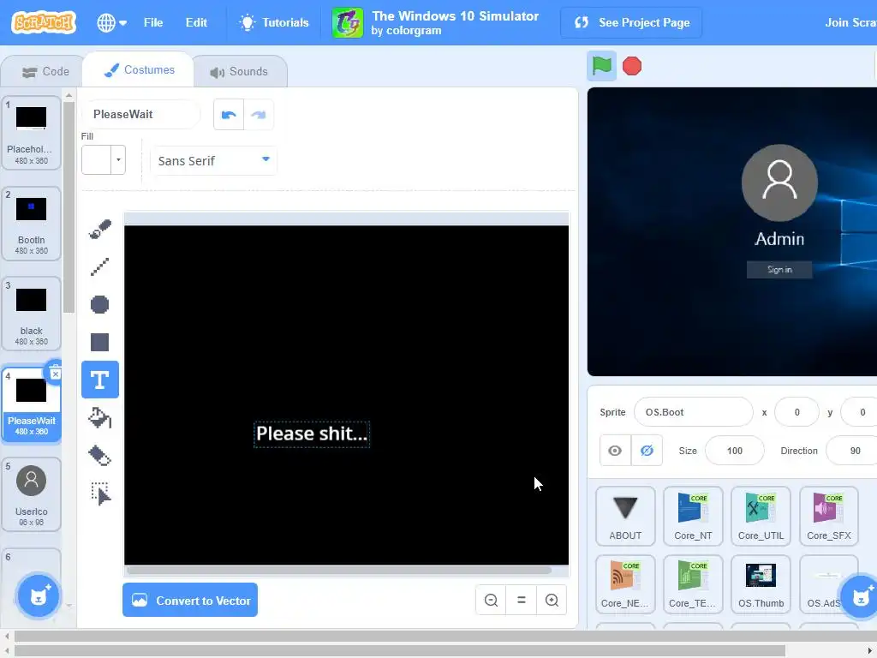Select the Core_TE... sprite
The width and height of the screenshot is (877, 658).
pyautogui.click(x=693, y=584)
